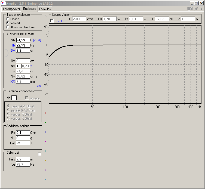Image resolution: width=205 pixels, height=189 pixels.
Task: Toggle the Source / mic on/off checkbox
Action: tap(52, 21)
